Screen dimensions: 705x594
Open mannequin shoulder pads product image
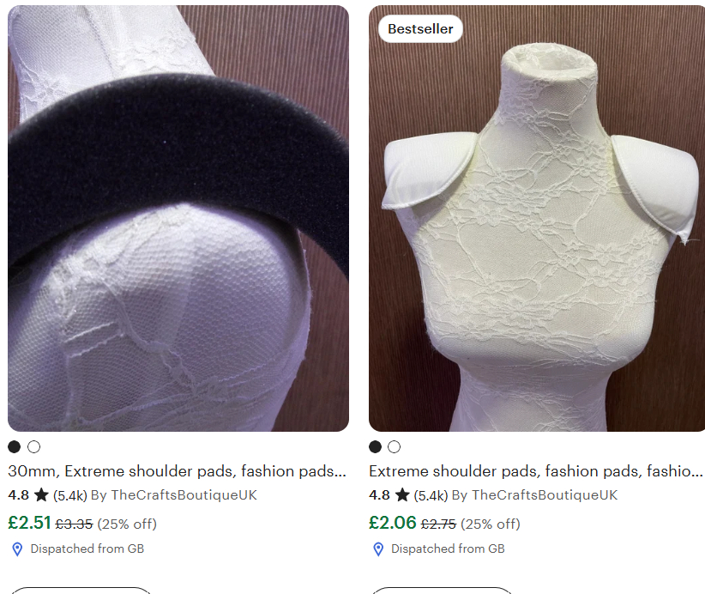(537, 218)
